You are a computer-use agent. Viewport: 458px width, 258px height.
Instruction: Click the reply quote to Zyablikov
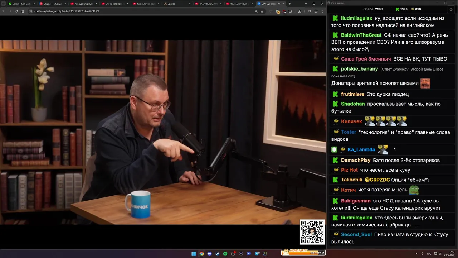(387, 72)
